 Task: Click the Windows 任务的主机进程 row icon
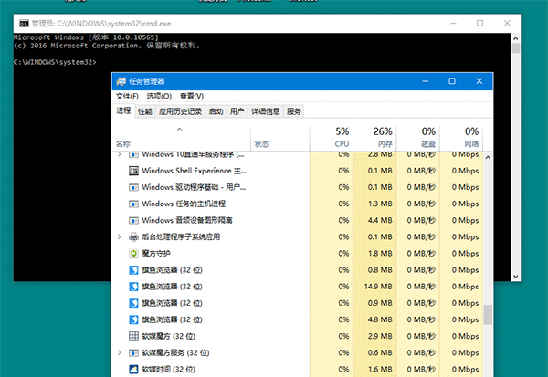point(133,204)
